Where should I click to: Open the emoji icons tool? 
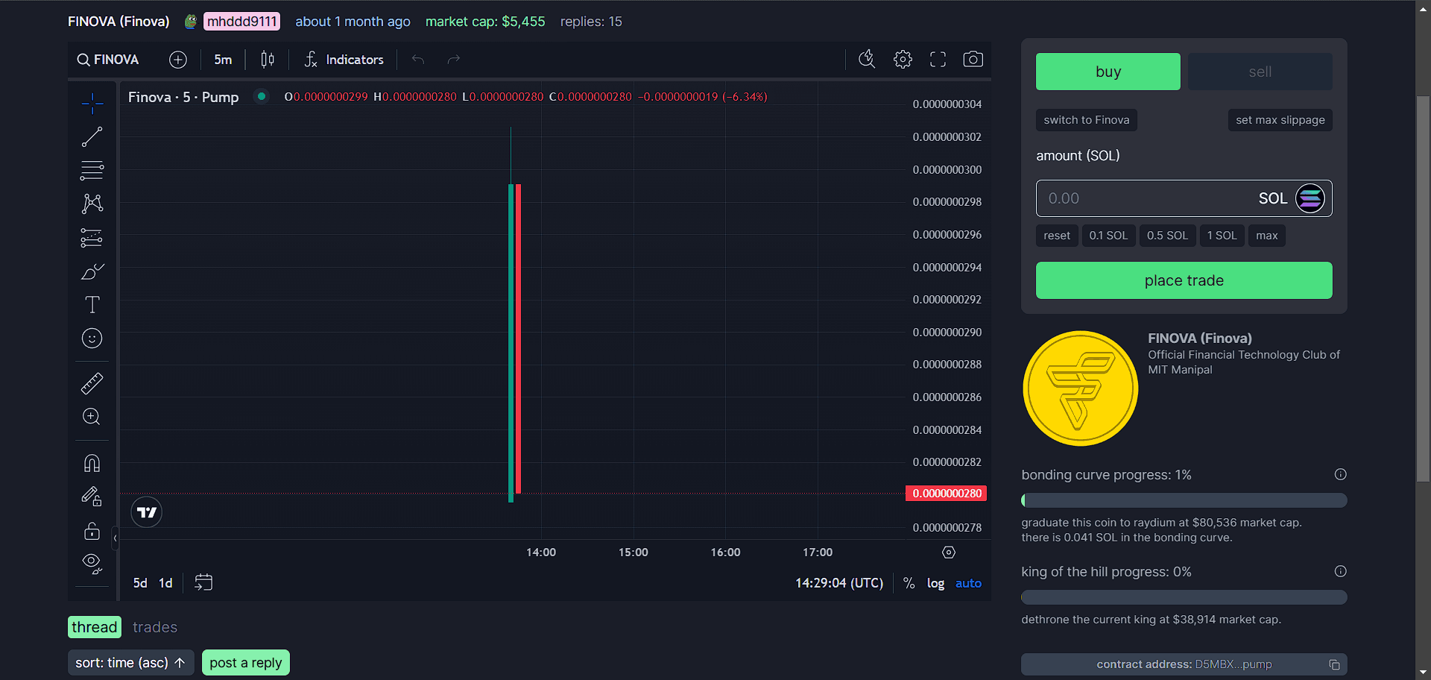pos(92,339)
